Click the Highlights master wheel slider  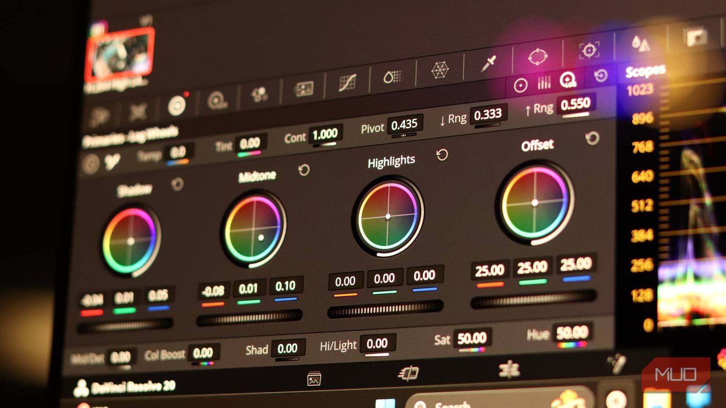pos(385,310)
